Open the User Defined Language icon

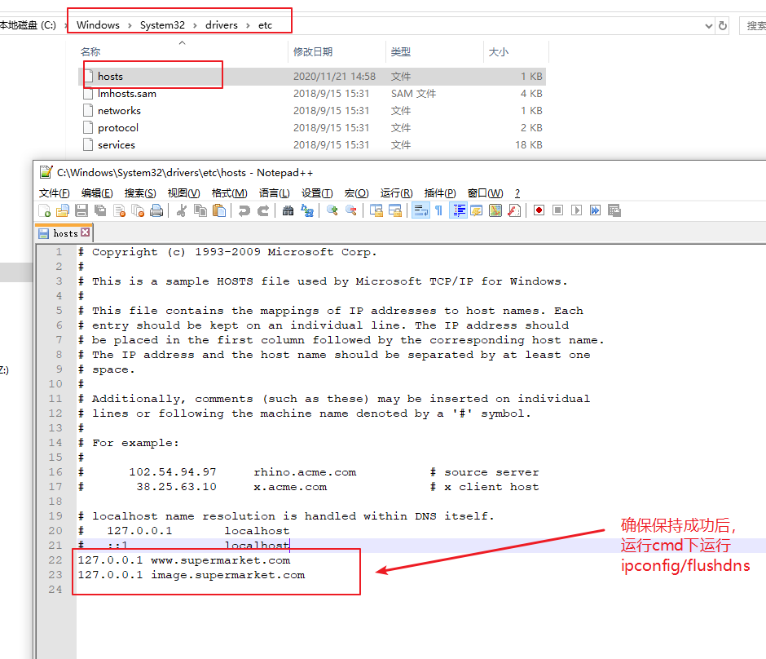pos(477,210)
